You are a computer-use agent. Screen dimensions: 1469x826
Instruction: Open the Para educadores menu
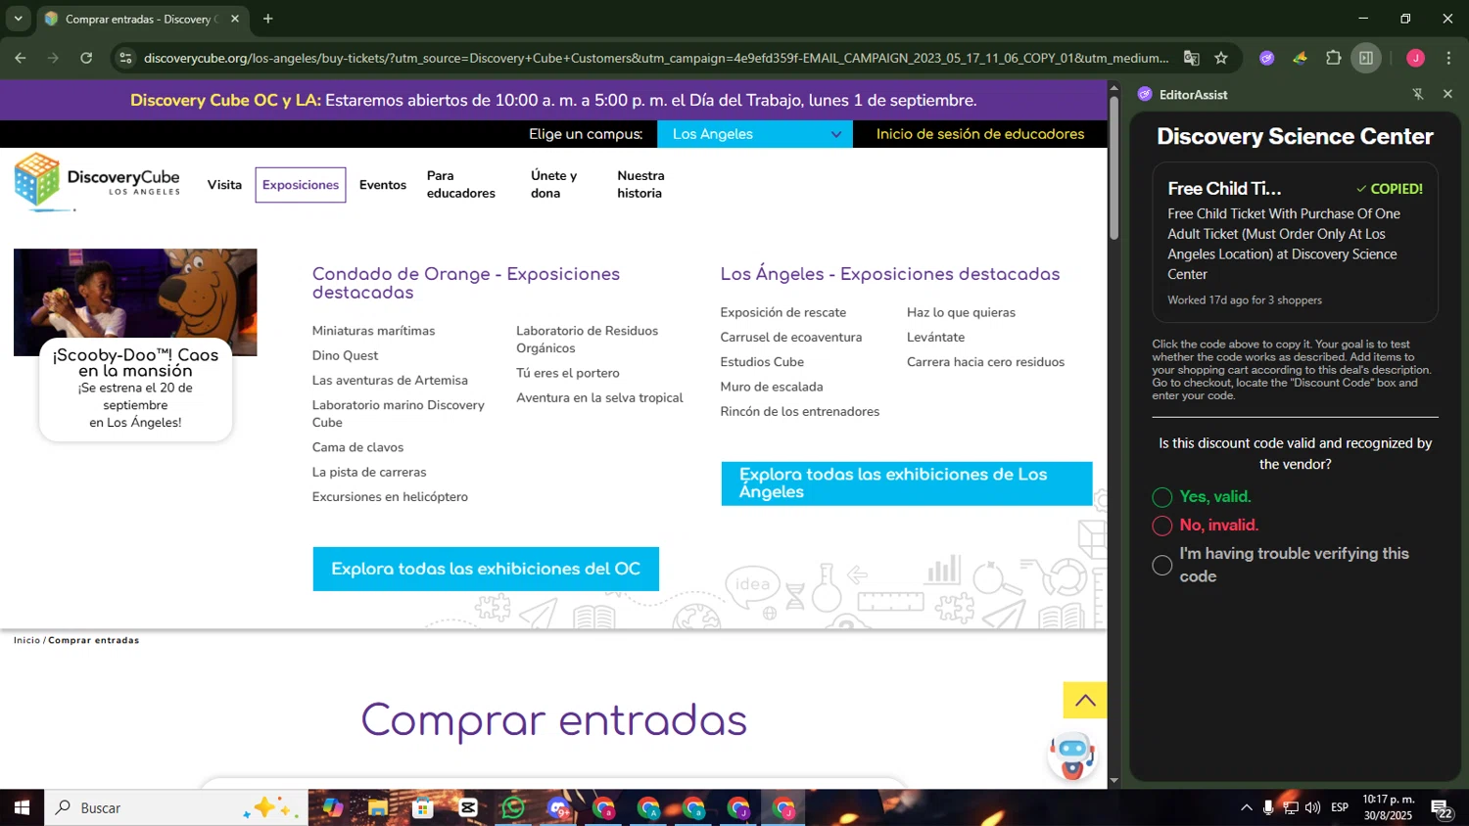461,185
